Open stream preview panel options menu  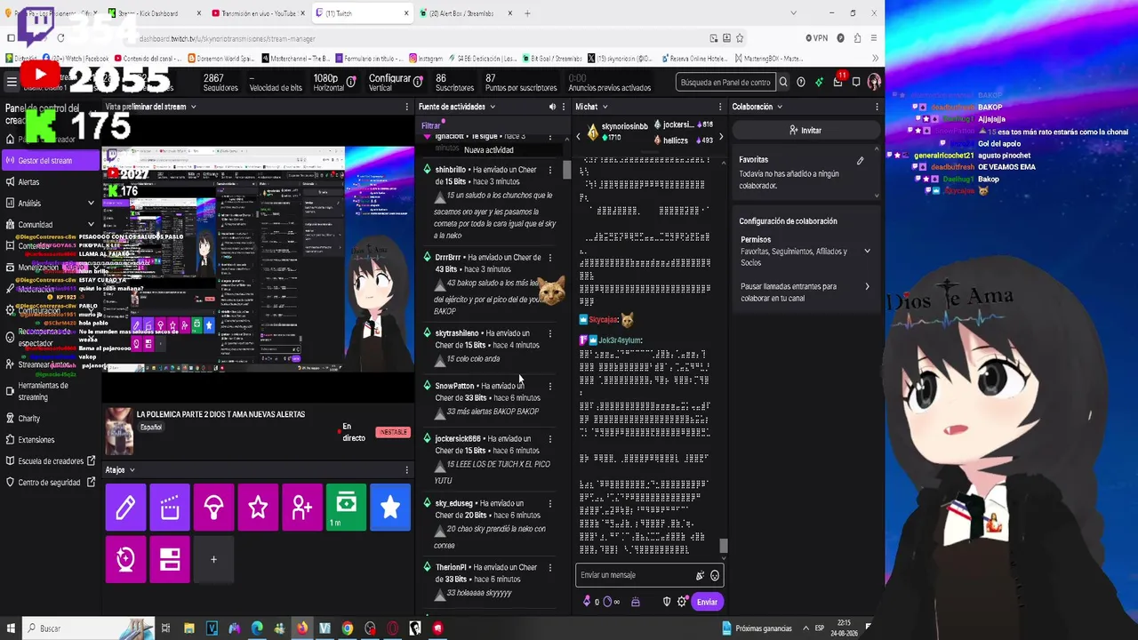pyautogui.click(x=407, y=107)
